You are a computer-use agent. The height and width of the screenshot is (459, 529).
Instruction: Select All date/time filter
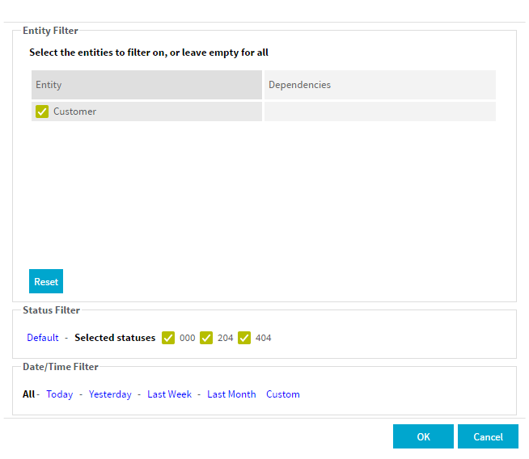coord(28,394)
